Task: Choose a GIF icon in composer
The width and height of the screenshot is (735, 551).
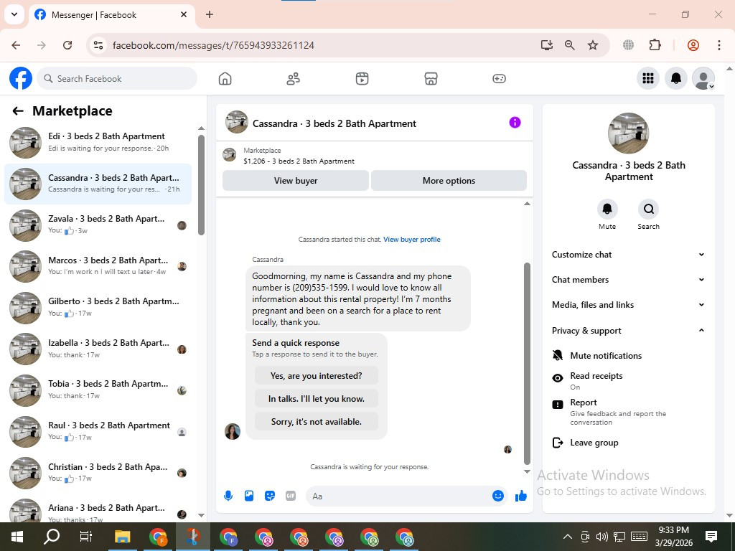Action: click(291, 496)
